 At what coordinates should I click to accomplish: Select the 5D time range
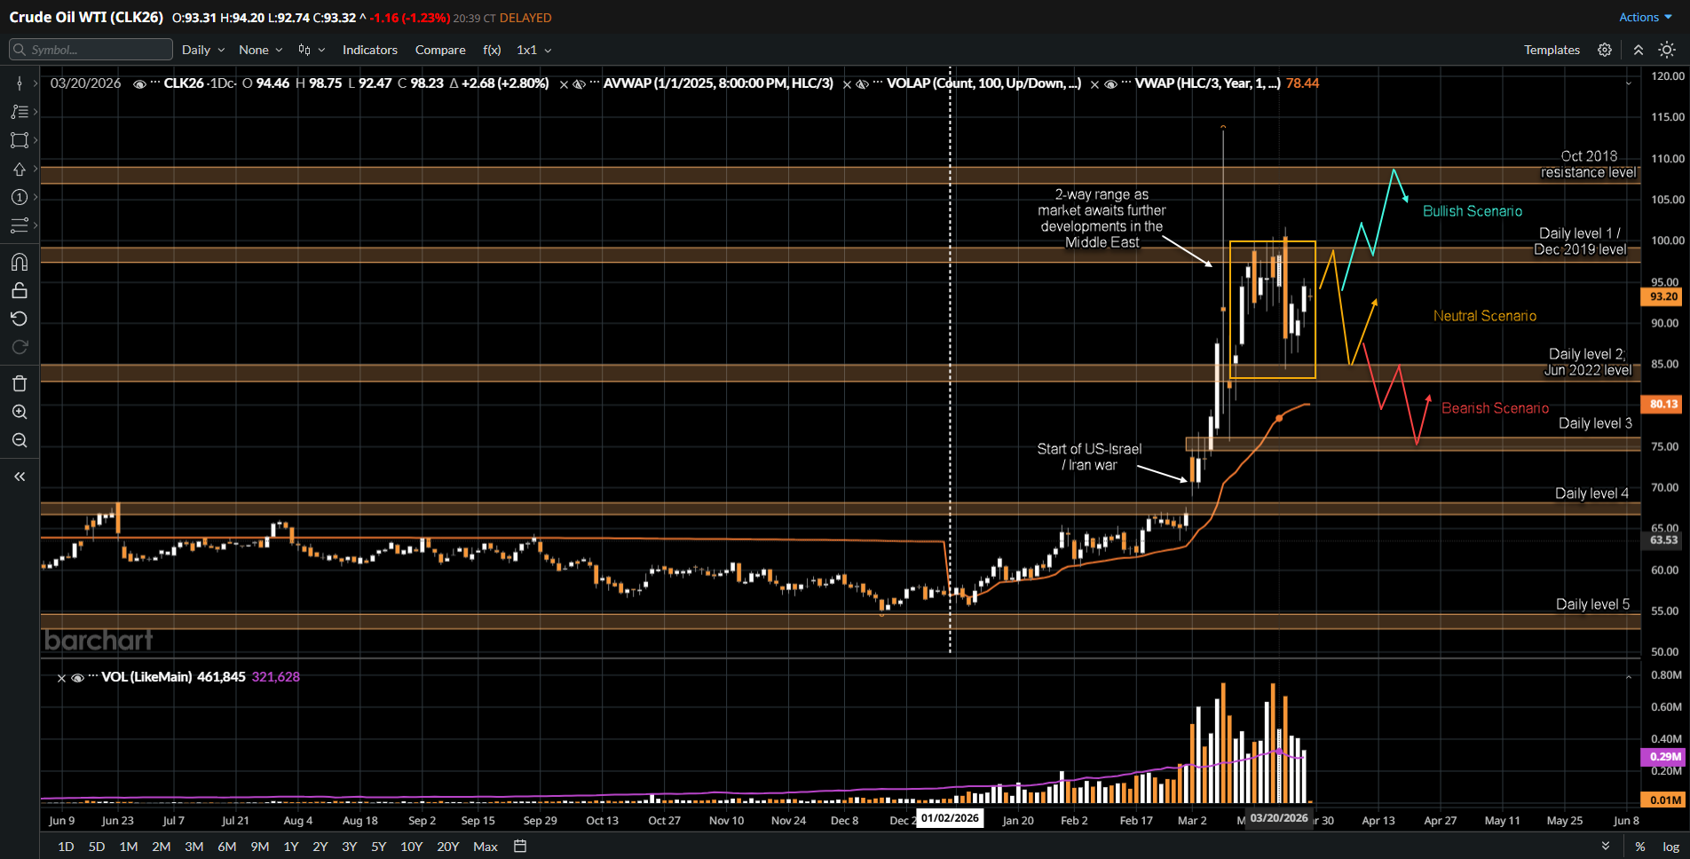click(x=97, y=847)
